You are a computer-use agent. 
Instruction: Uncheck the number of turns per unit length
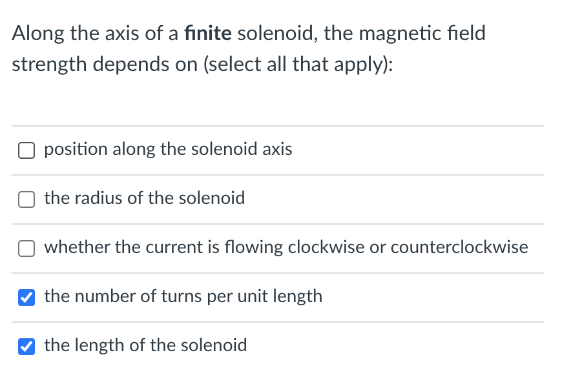[x=26, y=298]
